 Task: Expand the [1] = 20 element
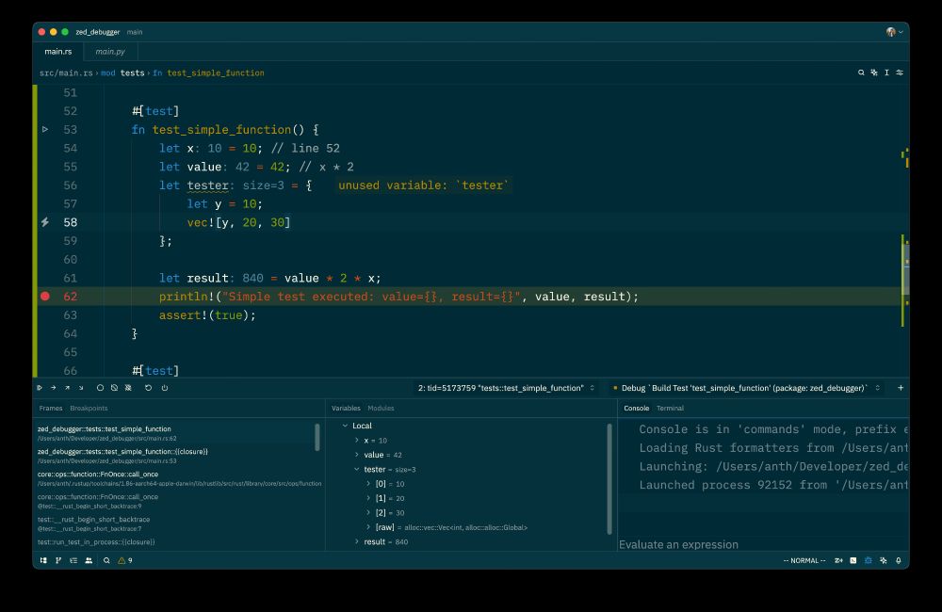[368, 498]
